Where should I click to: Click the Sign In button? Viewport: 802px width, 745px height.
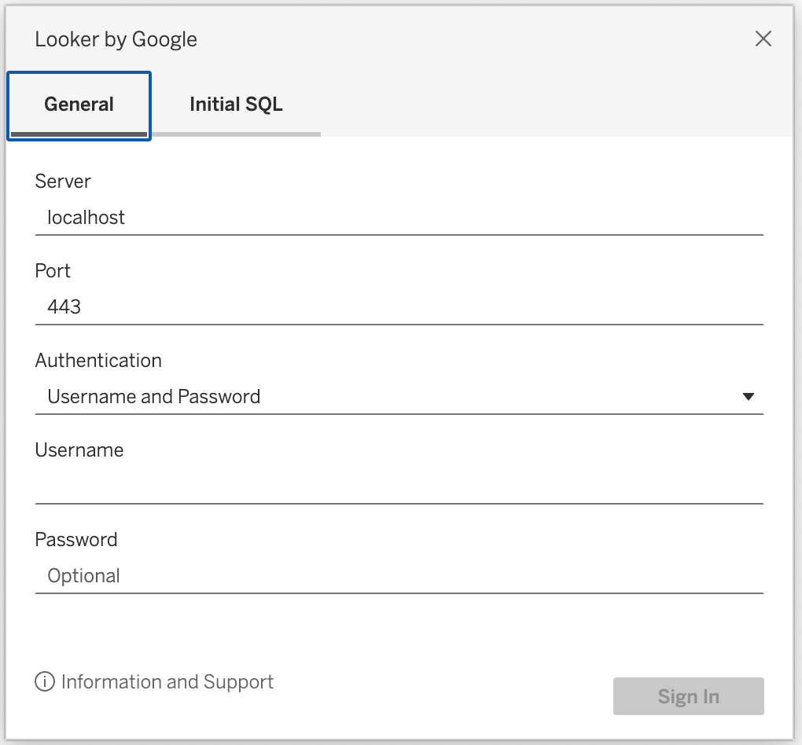pos(688,696)
